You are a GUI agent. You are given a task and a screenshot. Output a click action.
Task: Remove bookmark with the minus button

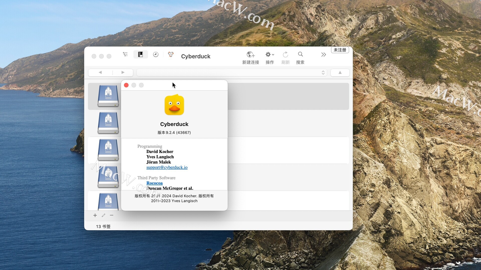tap(111, 215)
